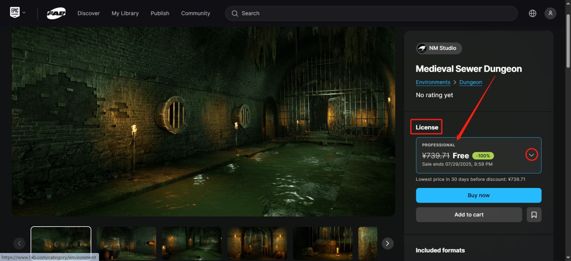
Task: Click the Lowest price in 30 days note
Action: tap(471, 179)
